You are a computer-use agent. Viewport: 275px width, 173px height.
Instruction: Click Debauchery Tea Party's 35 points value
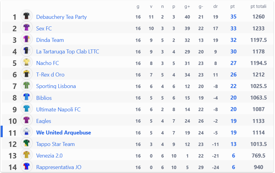[233, 17]
